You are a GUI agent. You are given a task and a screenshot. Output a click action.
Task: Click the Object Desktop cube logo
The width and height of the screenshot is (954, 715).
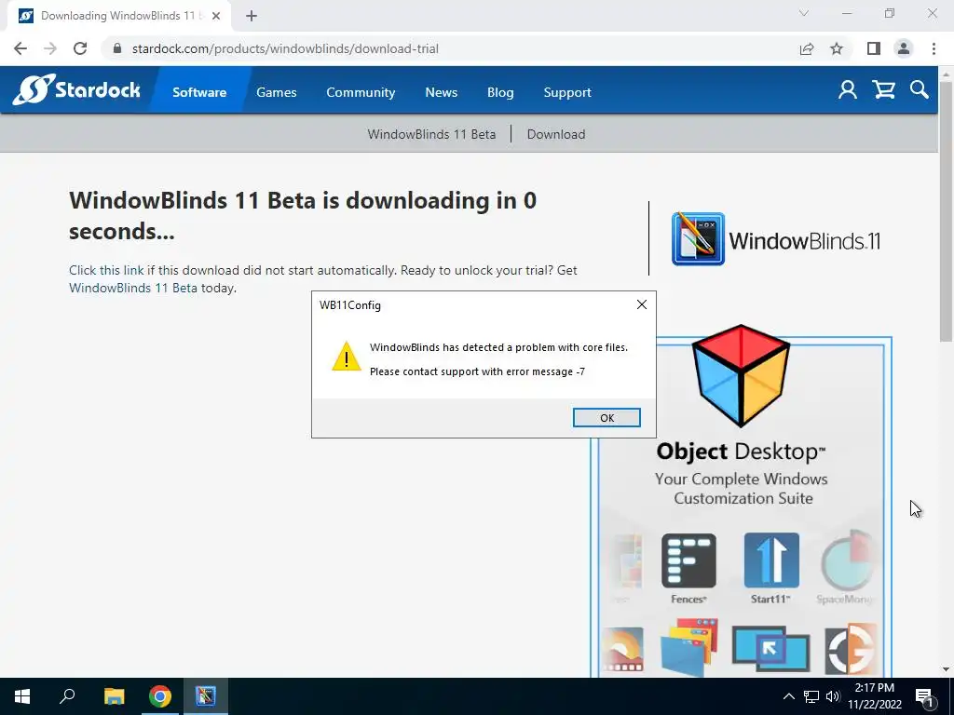[741, 375]
